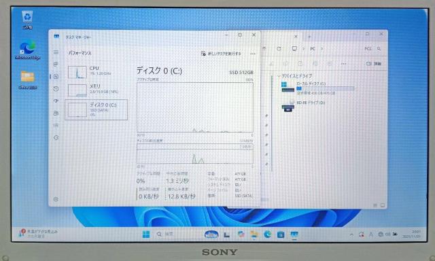
Task: Select CPU item in performance list
Action: (x=97, y=71)
